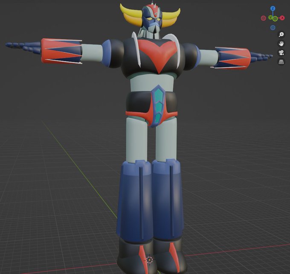Click the unlabeled red negative X gizmo handle

[264, 18]
